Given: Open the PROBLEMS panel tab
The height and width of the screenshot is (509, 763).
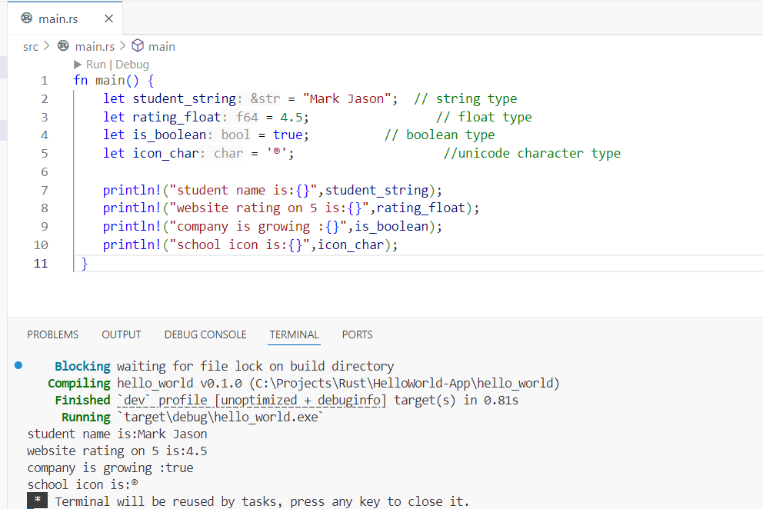Looking at the screenshot, I should [x=52, y=334].
